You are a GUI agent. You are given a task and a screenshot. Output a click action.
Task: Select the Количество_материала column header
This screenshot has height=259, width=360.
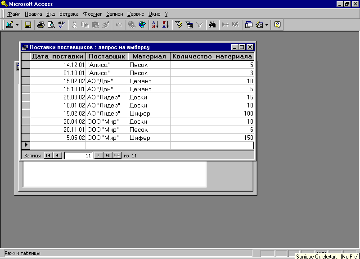(212, 57)
